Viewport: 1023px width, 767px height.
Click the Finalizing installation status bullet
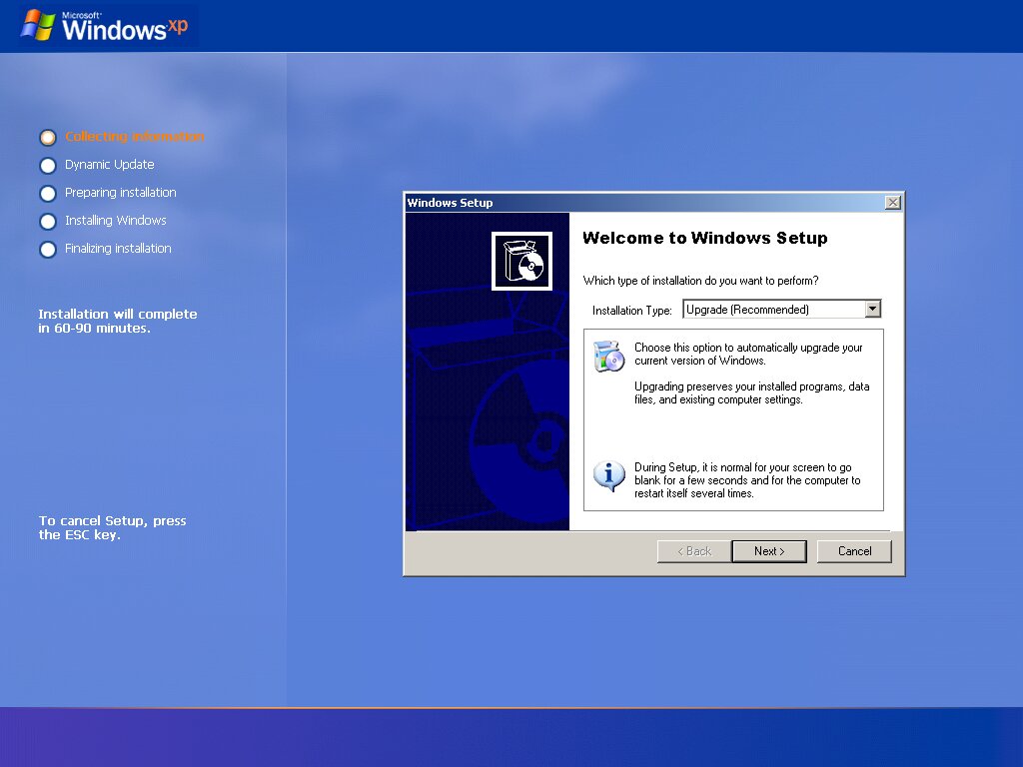(x=47, y=249)
